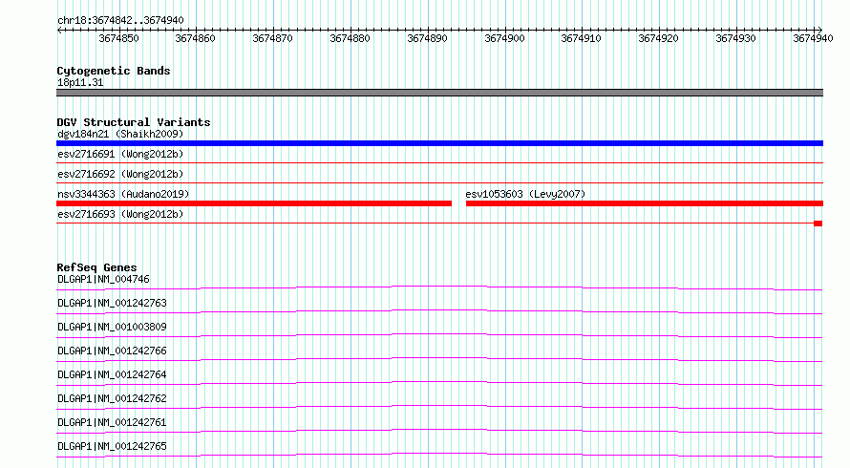Viewport: 850px width, 468px height.
Task: Open the esv2716692 (Wong2012b) variant label
Action: point(120,174)
